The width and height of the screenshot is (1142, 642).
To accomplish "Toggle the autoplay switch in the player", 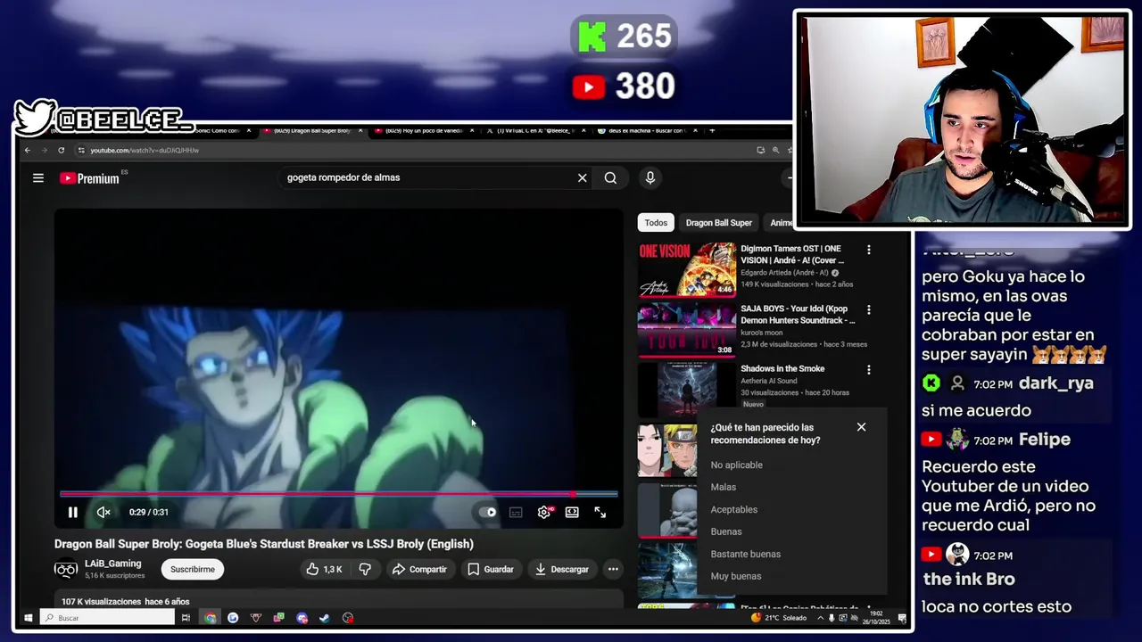I will tap(487, 512).
